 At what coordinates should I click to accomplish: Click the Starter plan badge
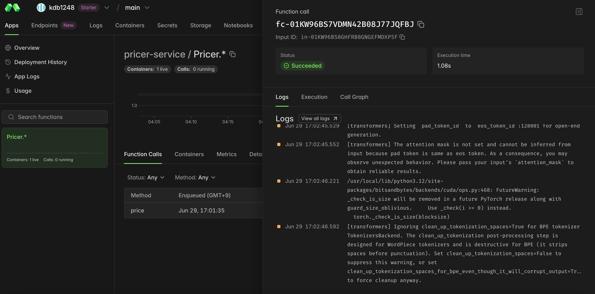point(89,8)
